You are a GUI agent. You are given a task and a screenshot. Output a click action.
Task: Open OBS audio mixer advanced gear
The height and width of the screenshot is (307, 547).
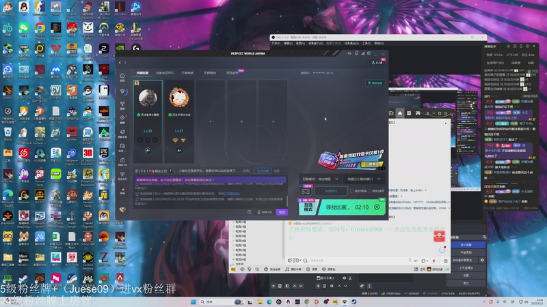pos(362,286)
